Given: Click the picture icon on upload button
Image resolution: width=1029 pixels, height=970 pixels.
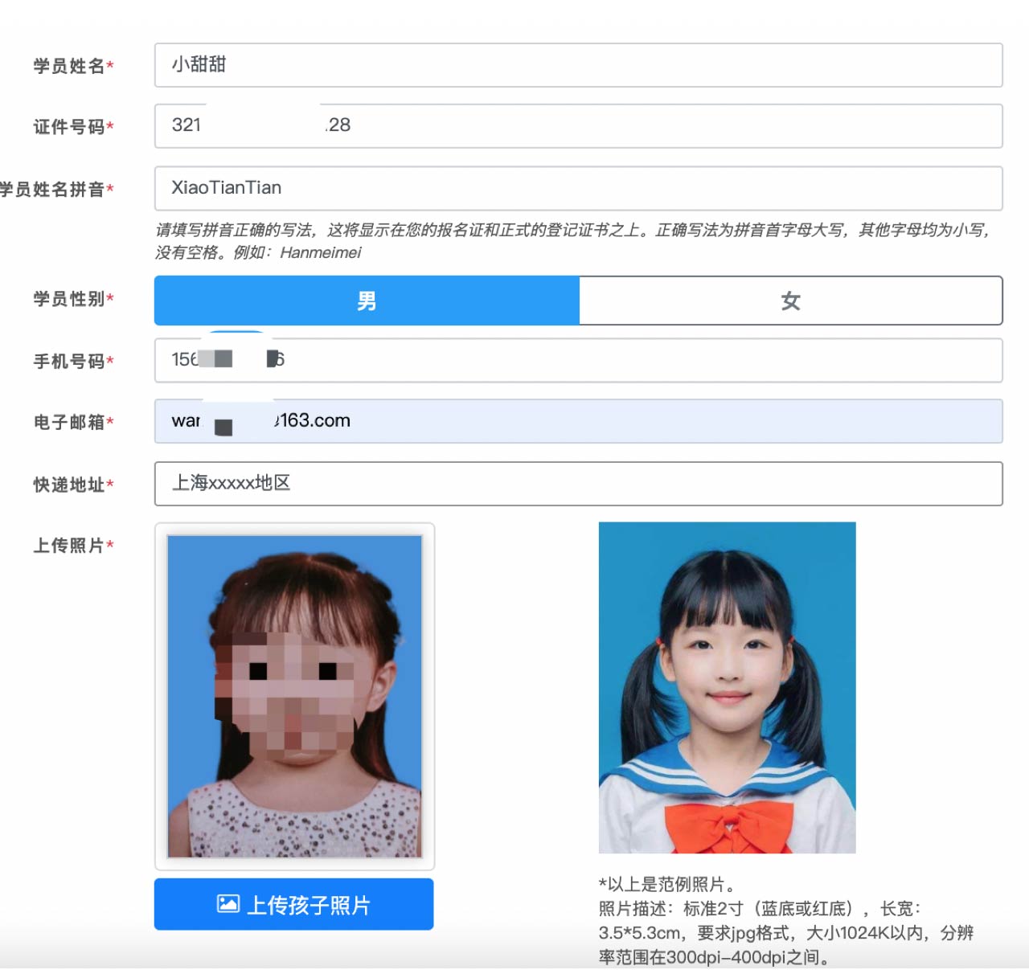Looking at the screenshot, I should pyautogui.click(x=228, y=904).
